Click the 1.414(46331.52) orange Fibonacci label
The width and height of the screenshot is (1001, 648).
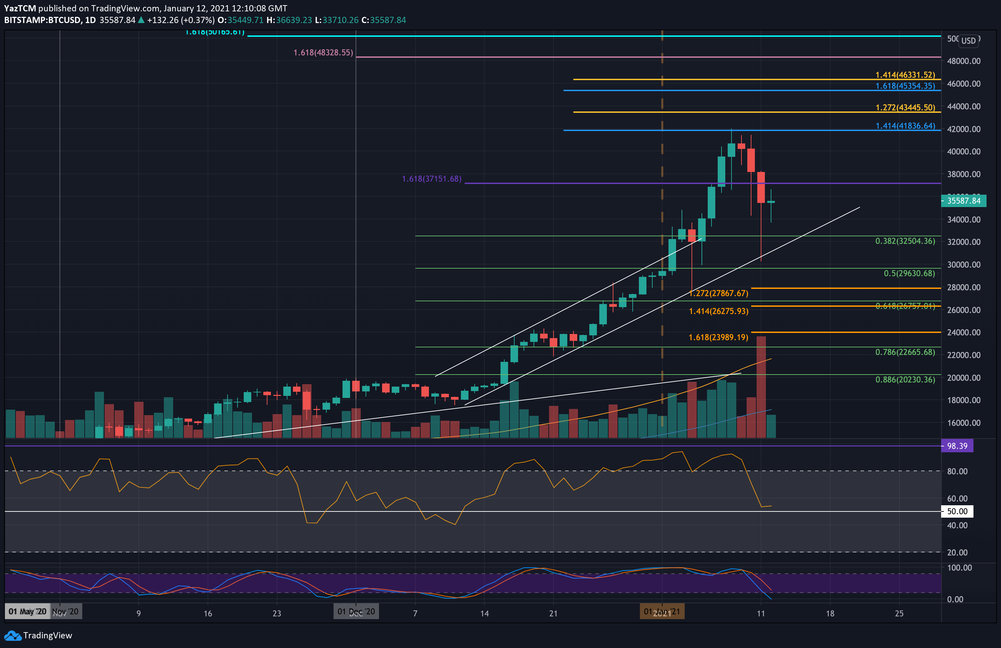(905, 75)
